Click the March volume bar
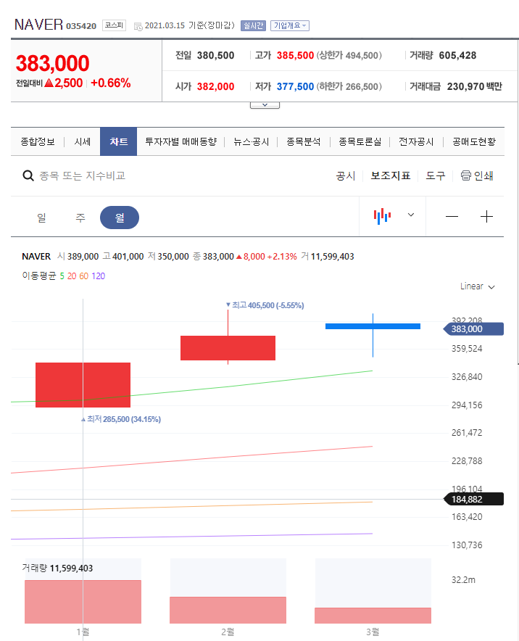Viewport: 519px width, 641px height. (373, 616)
